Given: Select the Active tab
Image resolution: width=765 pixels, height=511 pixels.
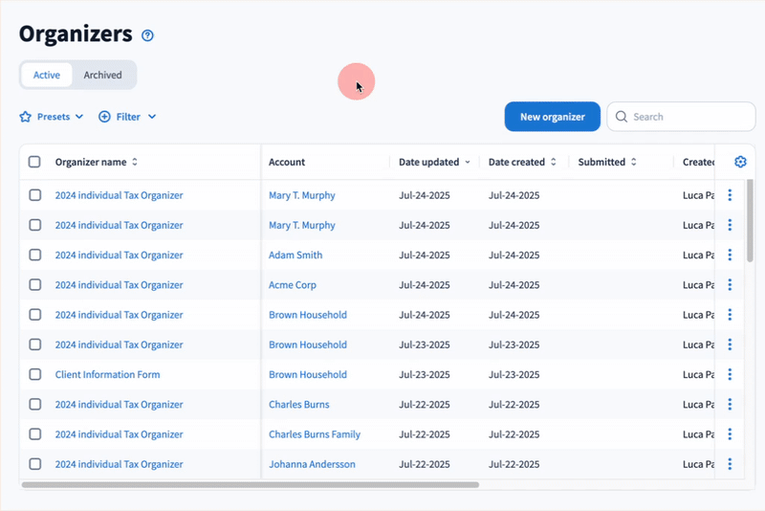Looking at the screenshot, I should tap(46, 75).
